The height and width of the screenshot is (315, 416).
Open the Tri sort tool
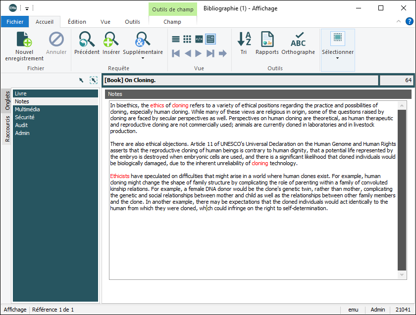tap(244, 40)
